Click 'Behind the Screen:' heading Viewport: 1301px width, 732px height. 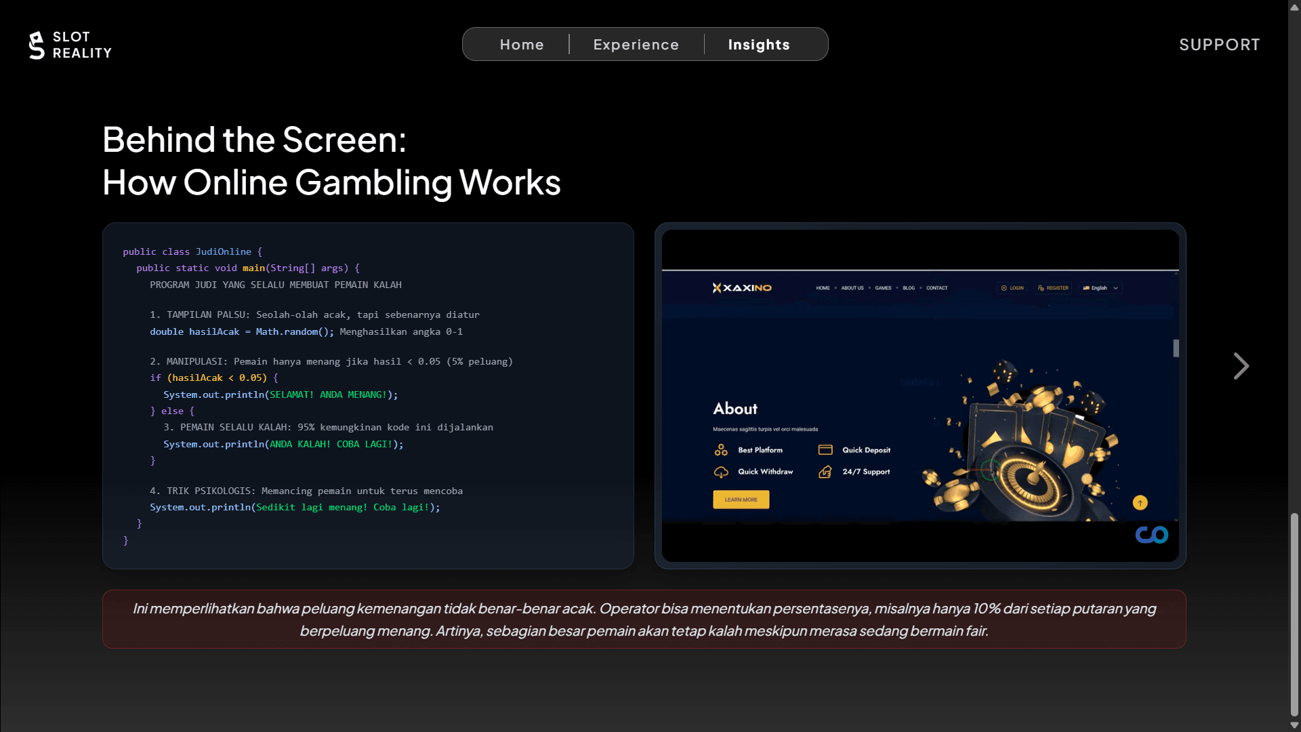coord(254,140)
